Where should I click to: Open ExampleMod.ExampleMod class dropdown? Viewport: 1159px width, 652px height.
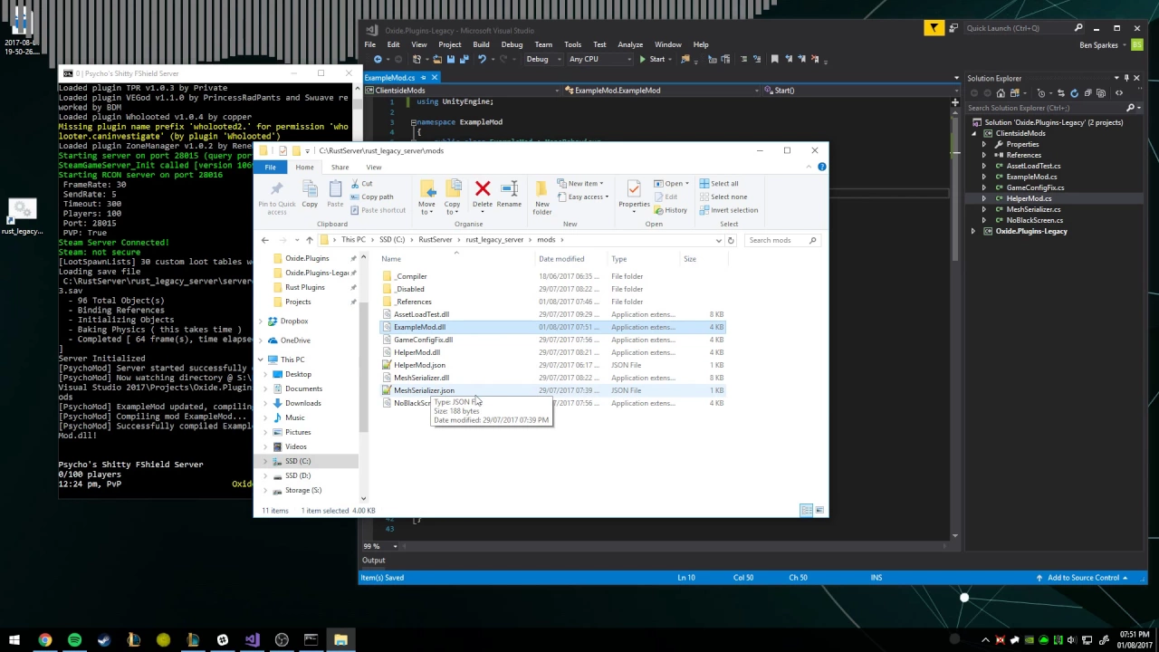point(661,91)
